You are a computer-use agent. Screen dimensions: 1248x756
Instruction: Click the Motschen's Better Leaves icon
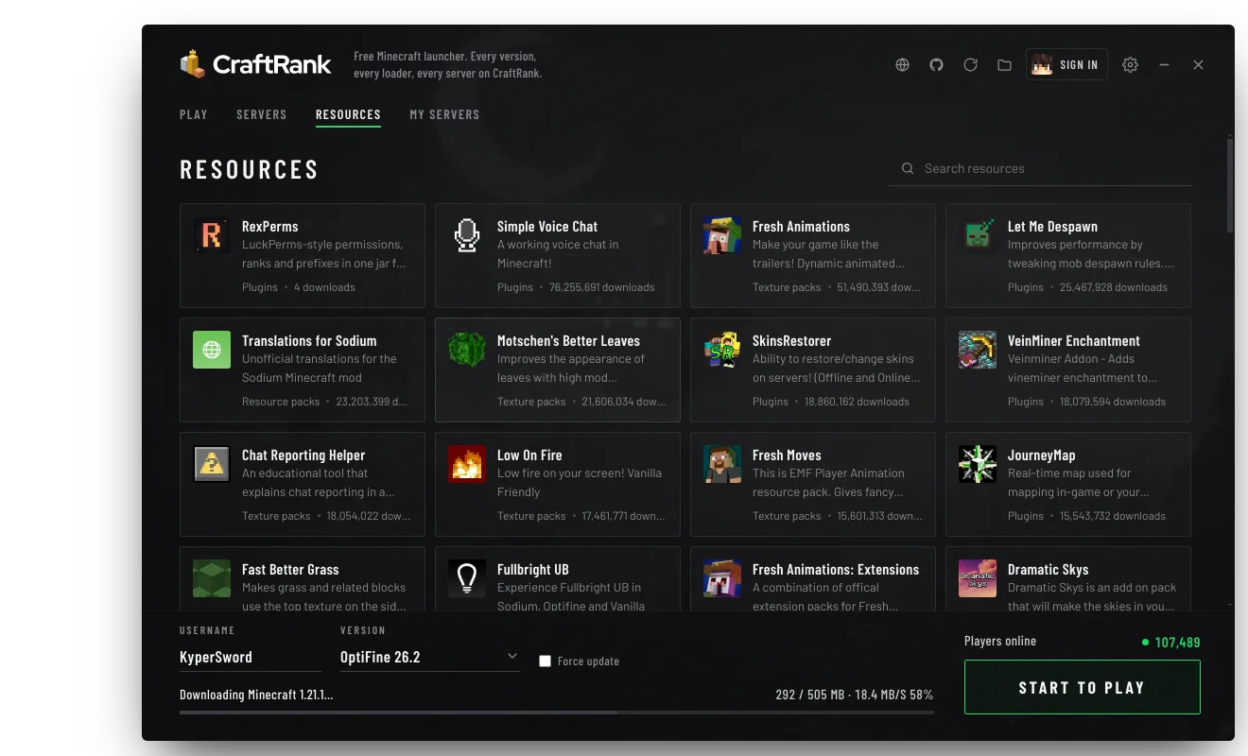467,350
